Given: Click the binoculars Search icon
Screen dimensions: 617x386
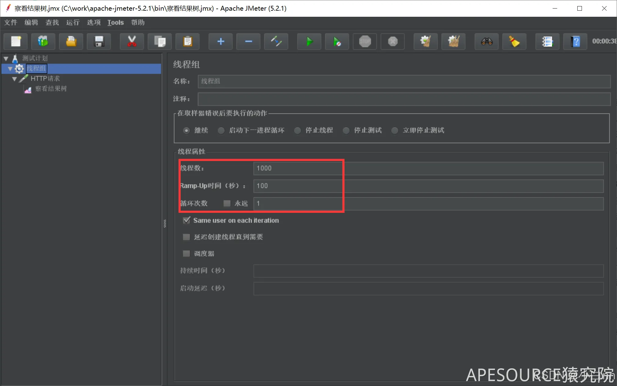Looking at the screenshot, I should pyautogui.click(x=486, y=41).
